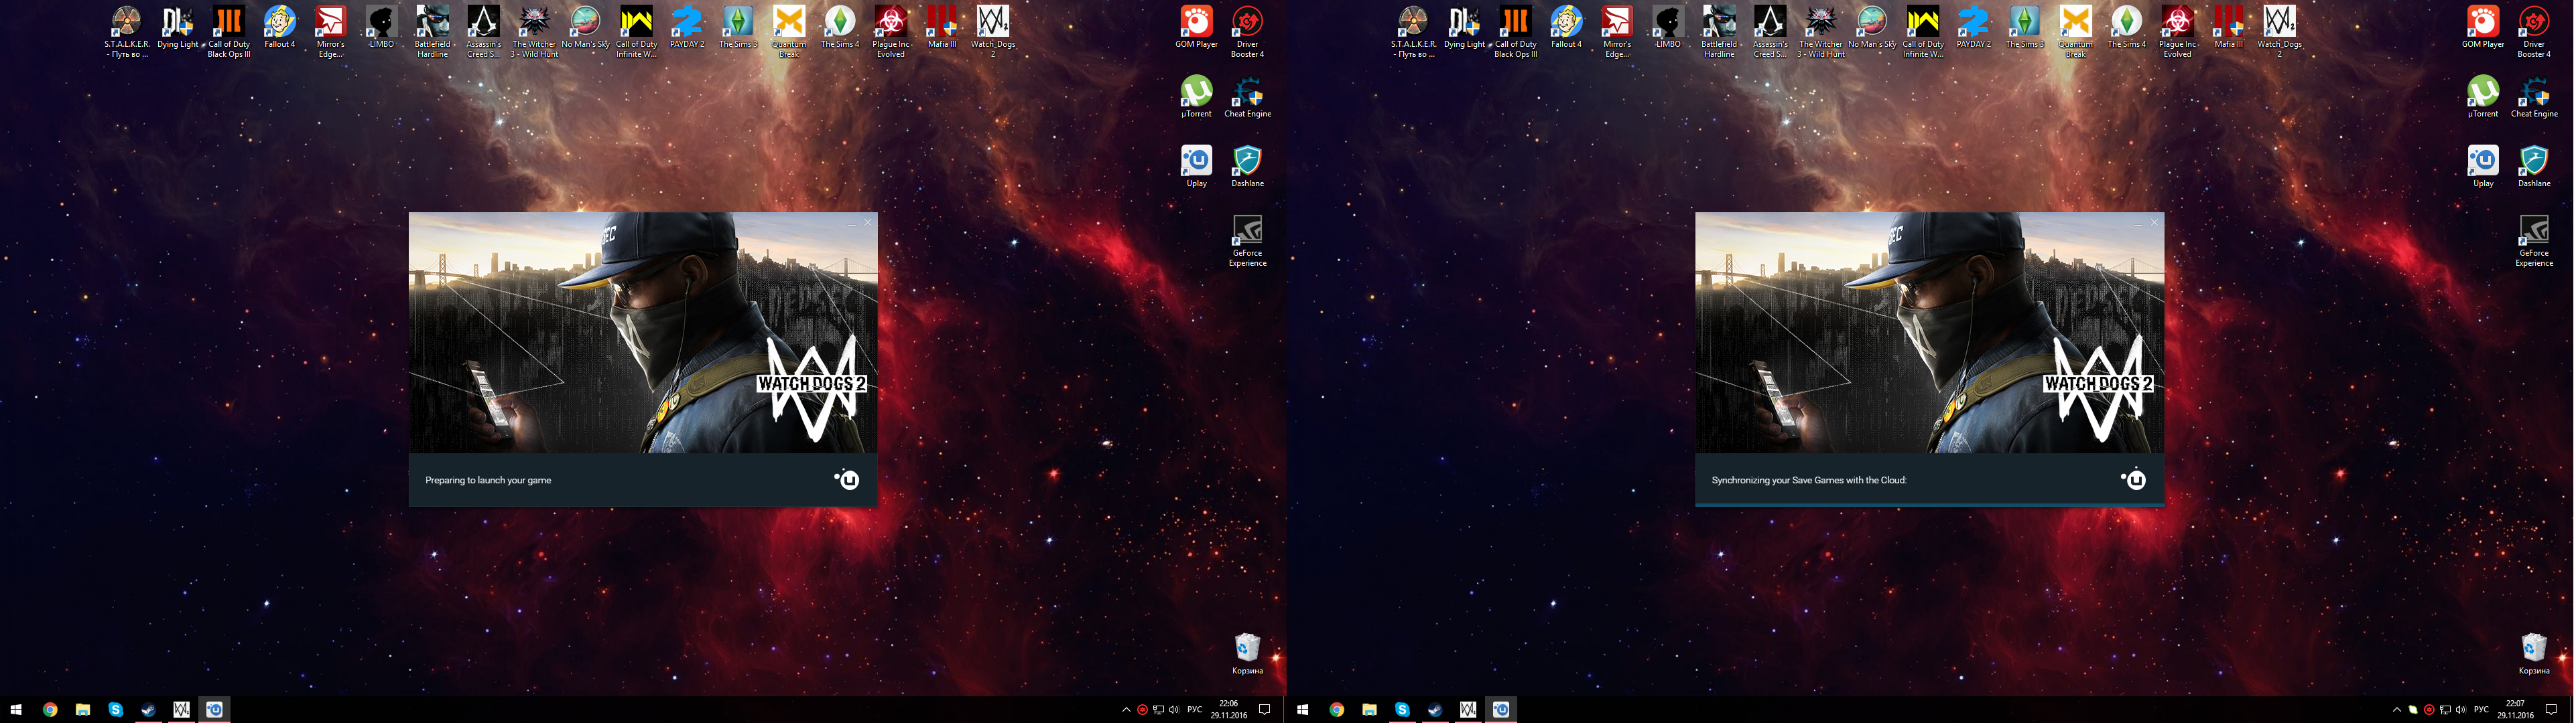
Task: Open Steam from the left taskbar
Action: [148, 710]
